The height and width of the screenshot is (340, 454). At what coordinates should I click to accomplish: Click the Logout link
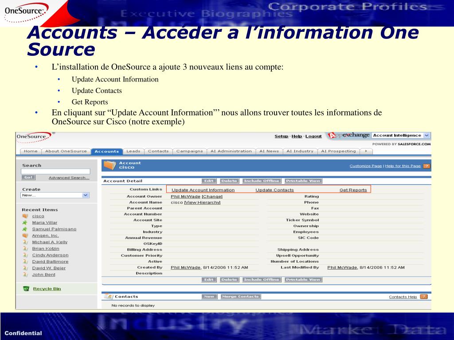tap(313, 136)
